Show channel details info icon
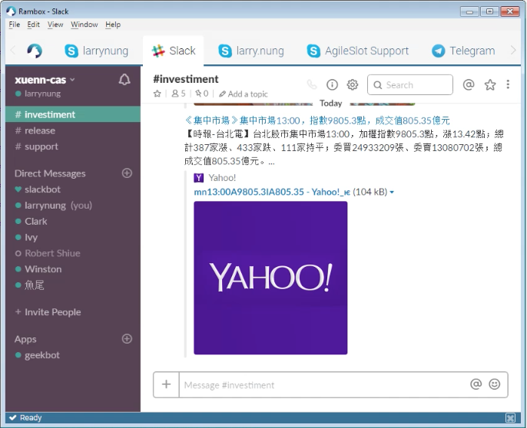Image resolution: width=527 pixels, height=428 pixels. (x=332, y=84)
